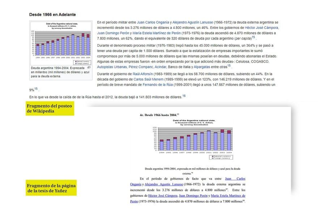Click reference superscript 16 about 2012 debt
This screenshot has height=212, width=318.
pos(185,96)
